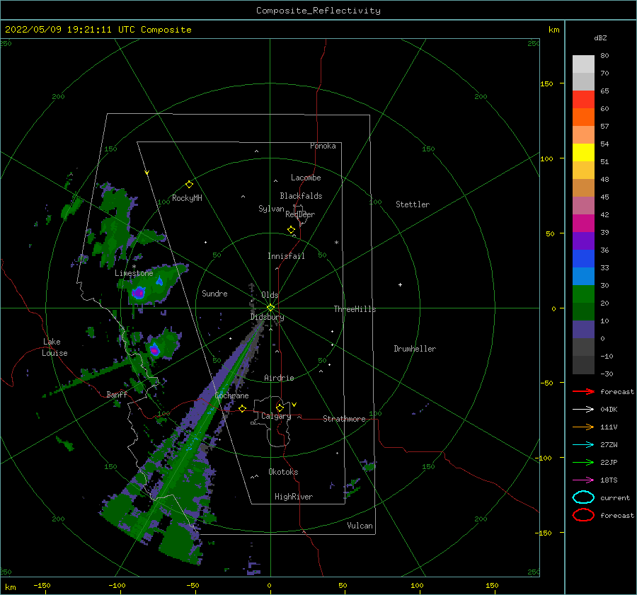Click the cyan current ellipse icon

click(583, 497)
